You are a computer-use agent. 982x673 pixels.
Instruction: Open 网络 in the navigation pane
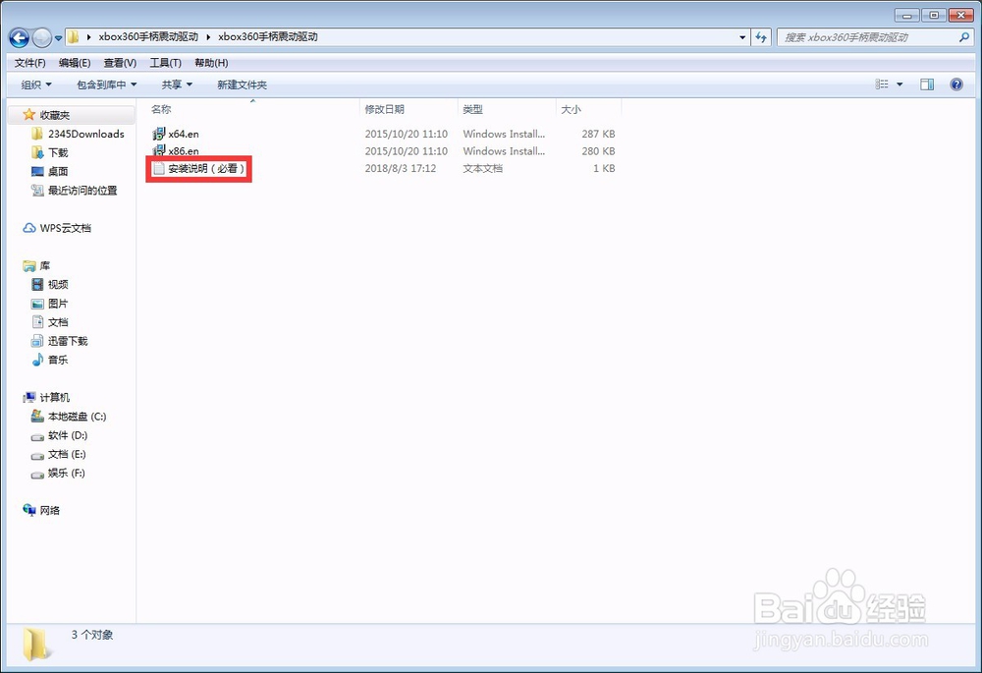41,510
